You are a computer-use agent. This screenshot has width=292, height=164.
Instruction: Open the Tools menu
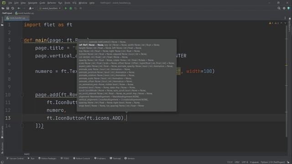(67, 3)
